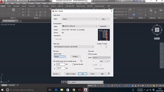Open the workspace switching gear in status bar
Viewport: 164px width, 92px height.
143,86
